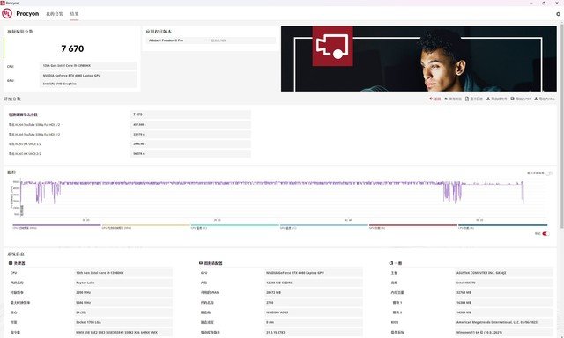Click the MMX SSE instruction set row
The height and width of the screenshot is (338, 564).
tap(122, 332)
